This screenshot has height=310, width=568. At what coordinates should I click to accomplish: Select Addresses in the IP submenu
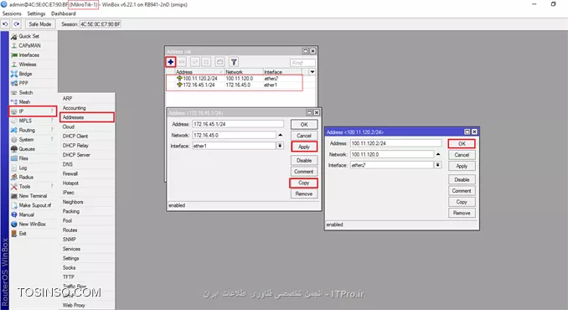[x=87, y=117]
